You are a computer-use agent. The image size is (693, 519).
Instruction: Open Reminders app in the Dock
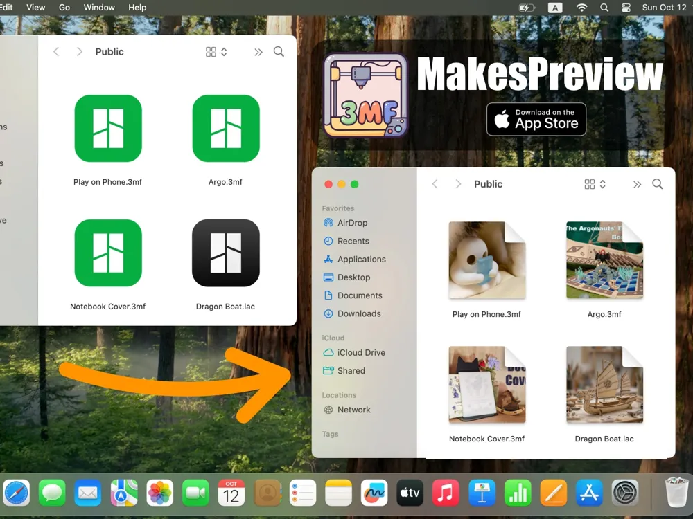point(303,493)
